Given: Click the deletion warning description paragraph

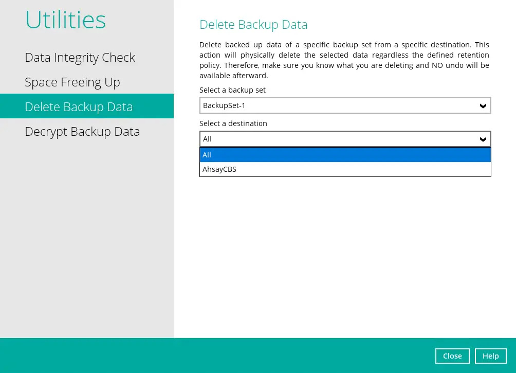Looking at the screenshot, I should tap(344, 60).
